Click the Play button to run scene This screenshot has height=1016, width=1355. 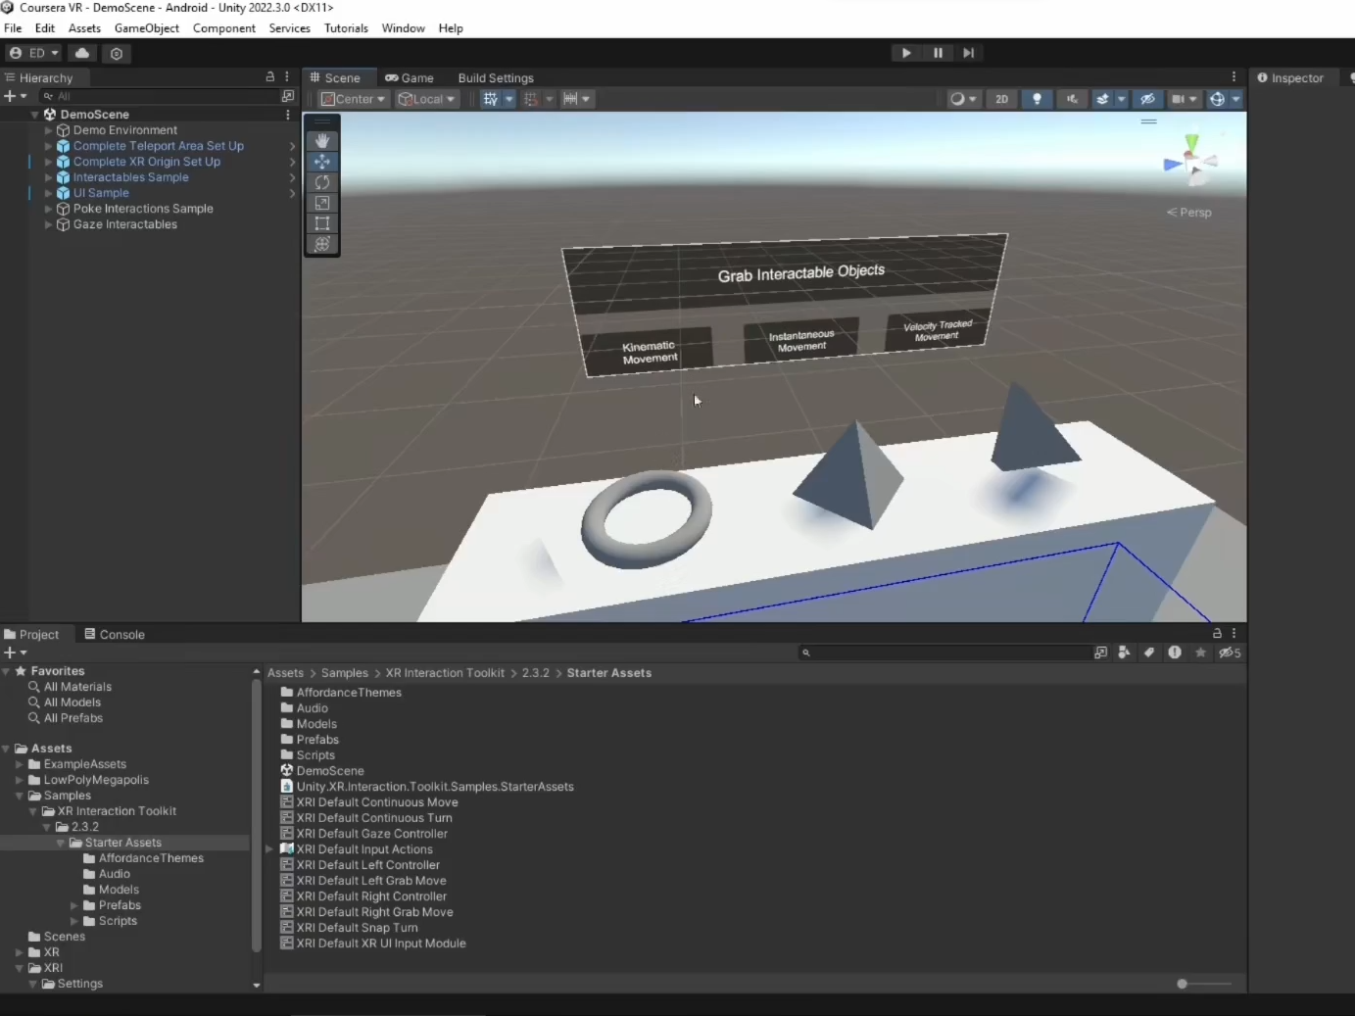click(906, 53)
